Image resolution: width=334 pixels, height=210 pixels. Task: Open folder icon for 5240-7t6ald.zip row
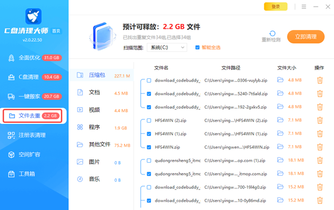click(280, 93)
